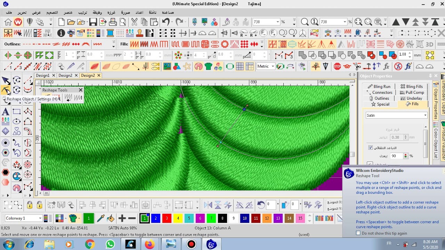Image resolution: width=445 pixels, height=250 pixels.
Task: Open the مساعدة (Help) menu
Action: point(168,12)
